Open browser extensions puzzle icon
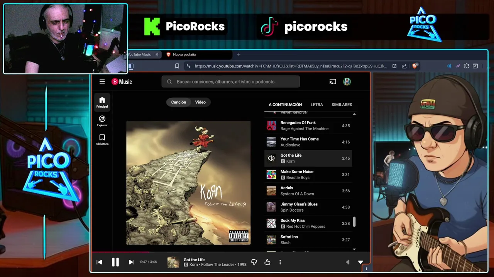 467,66
